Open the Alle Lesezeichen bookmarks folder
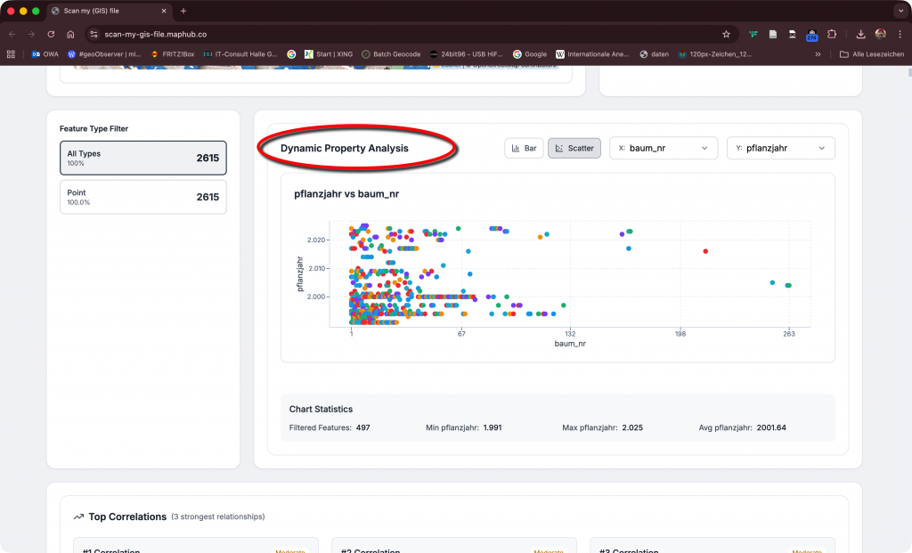This screenshot has width=912, height=553. coord(872,54)
